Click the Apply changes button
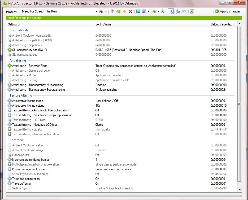 coord(228,11)
